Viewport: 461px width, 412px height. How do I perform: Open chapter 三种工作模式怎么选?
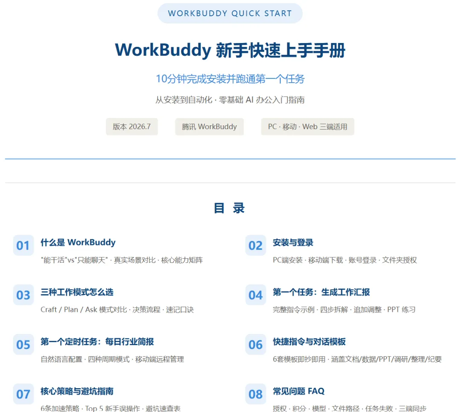77,292
